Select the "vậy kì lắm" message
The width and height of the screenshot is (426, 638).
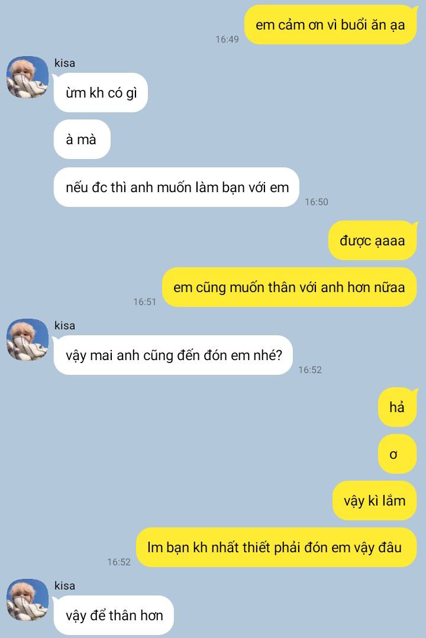[375, 500]
